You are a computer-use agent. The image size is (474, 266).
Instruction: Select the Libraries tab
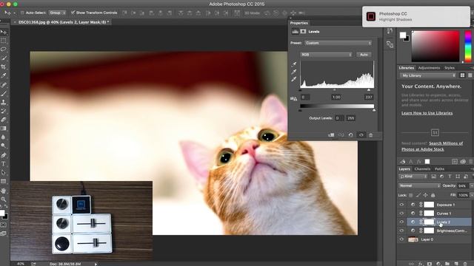(406, 68)
